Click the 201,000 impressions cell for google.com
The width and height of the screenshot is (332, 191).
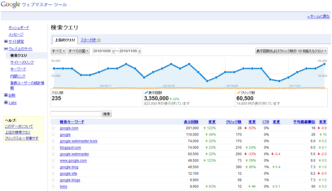point(192,128)
